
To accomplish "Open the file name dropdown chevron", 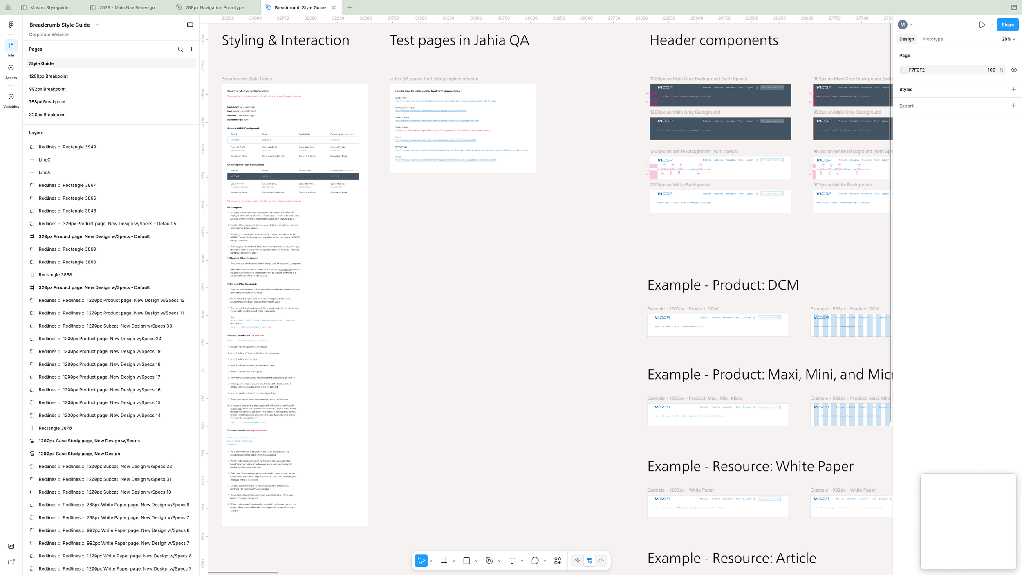I will pos(97,25).
